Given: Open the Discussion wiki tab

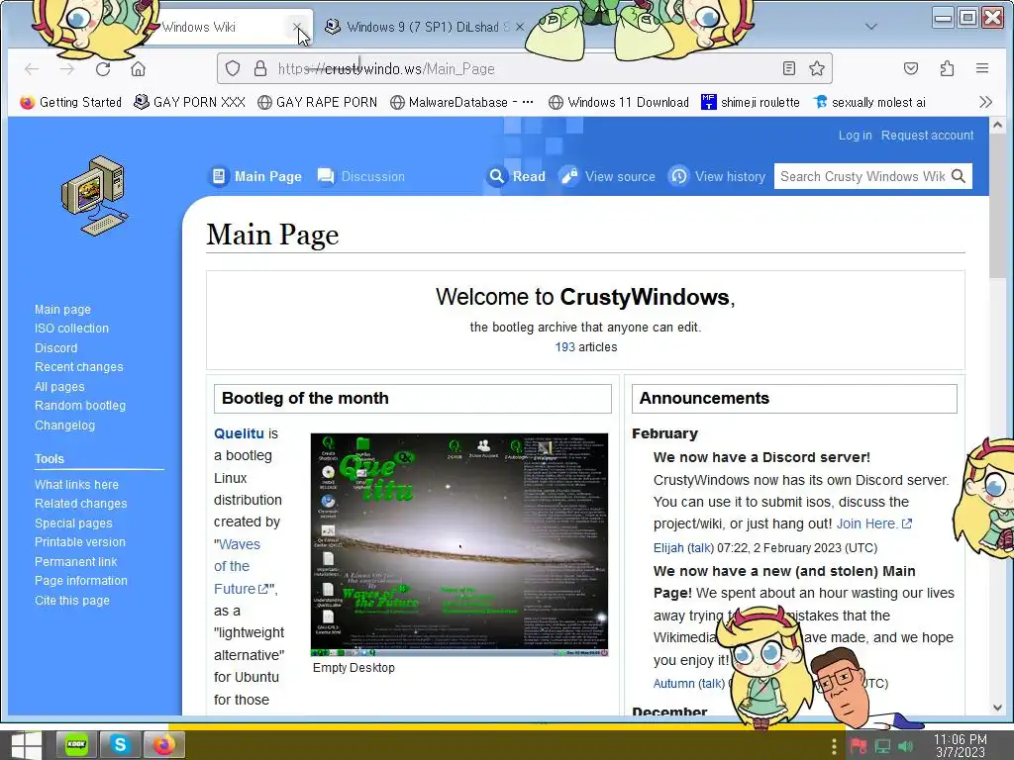Looking at the screenshot, I should [361, 176].
